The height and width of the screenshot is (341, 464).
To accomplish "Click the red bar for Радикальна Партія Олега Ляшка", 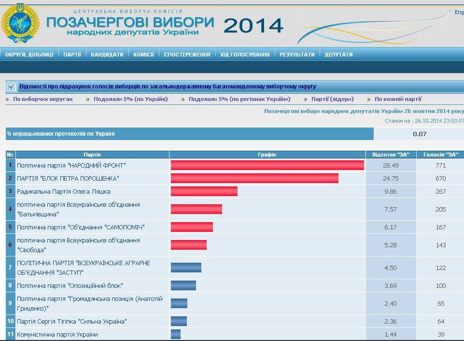I will click(x=204, y=191).
